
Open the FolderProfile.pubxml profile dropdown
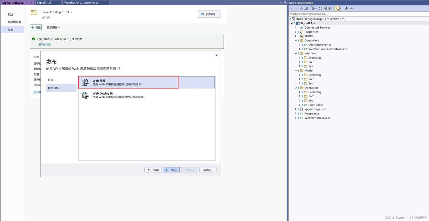tap(71, 12)
